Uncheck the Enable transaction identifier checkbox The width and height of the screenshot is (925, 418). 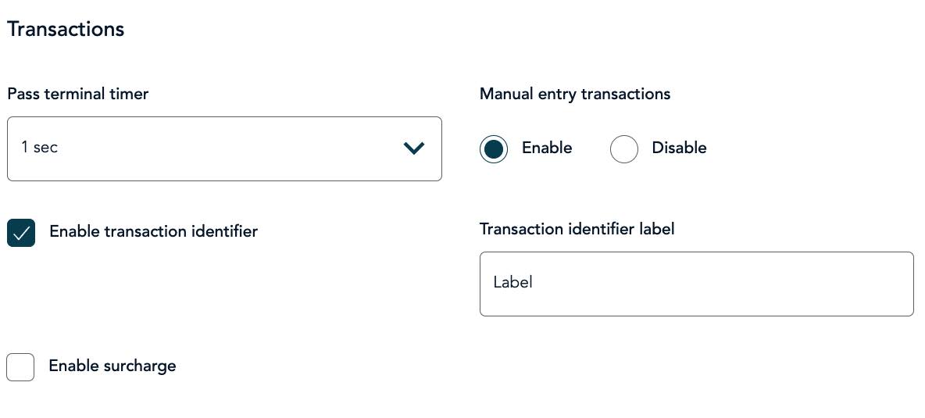coord(21,232)
